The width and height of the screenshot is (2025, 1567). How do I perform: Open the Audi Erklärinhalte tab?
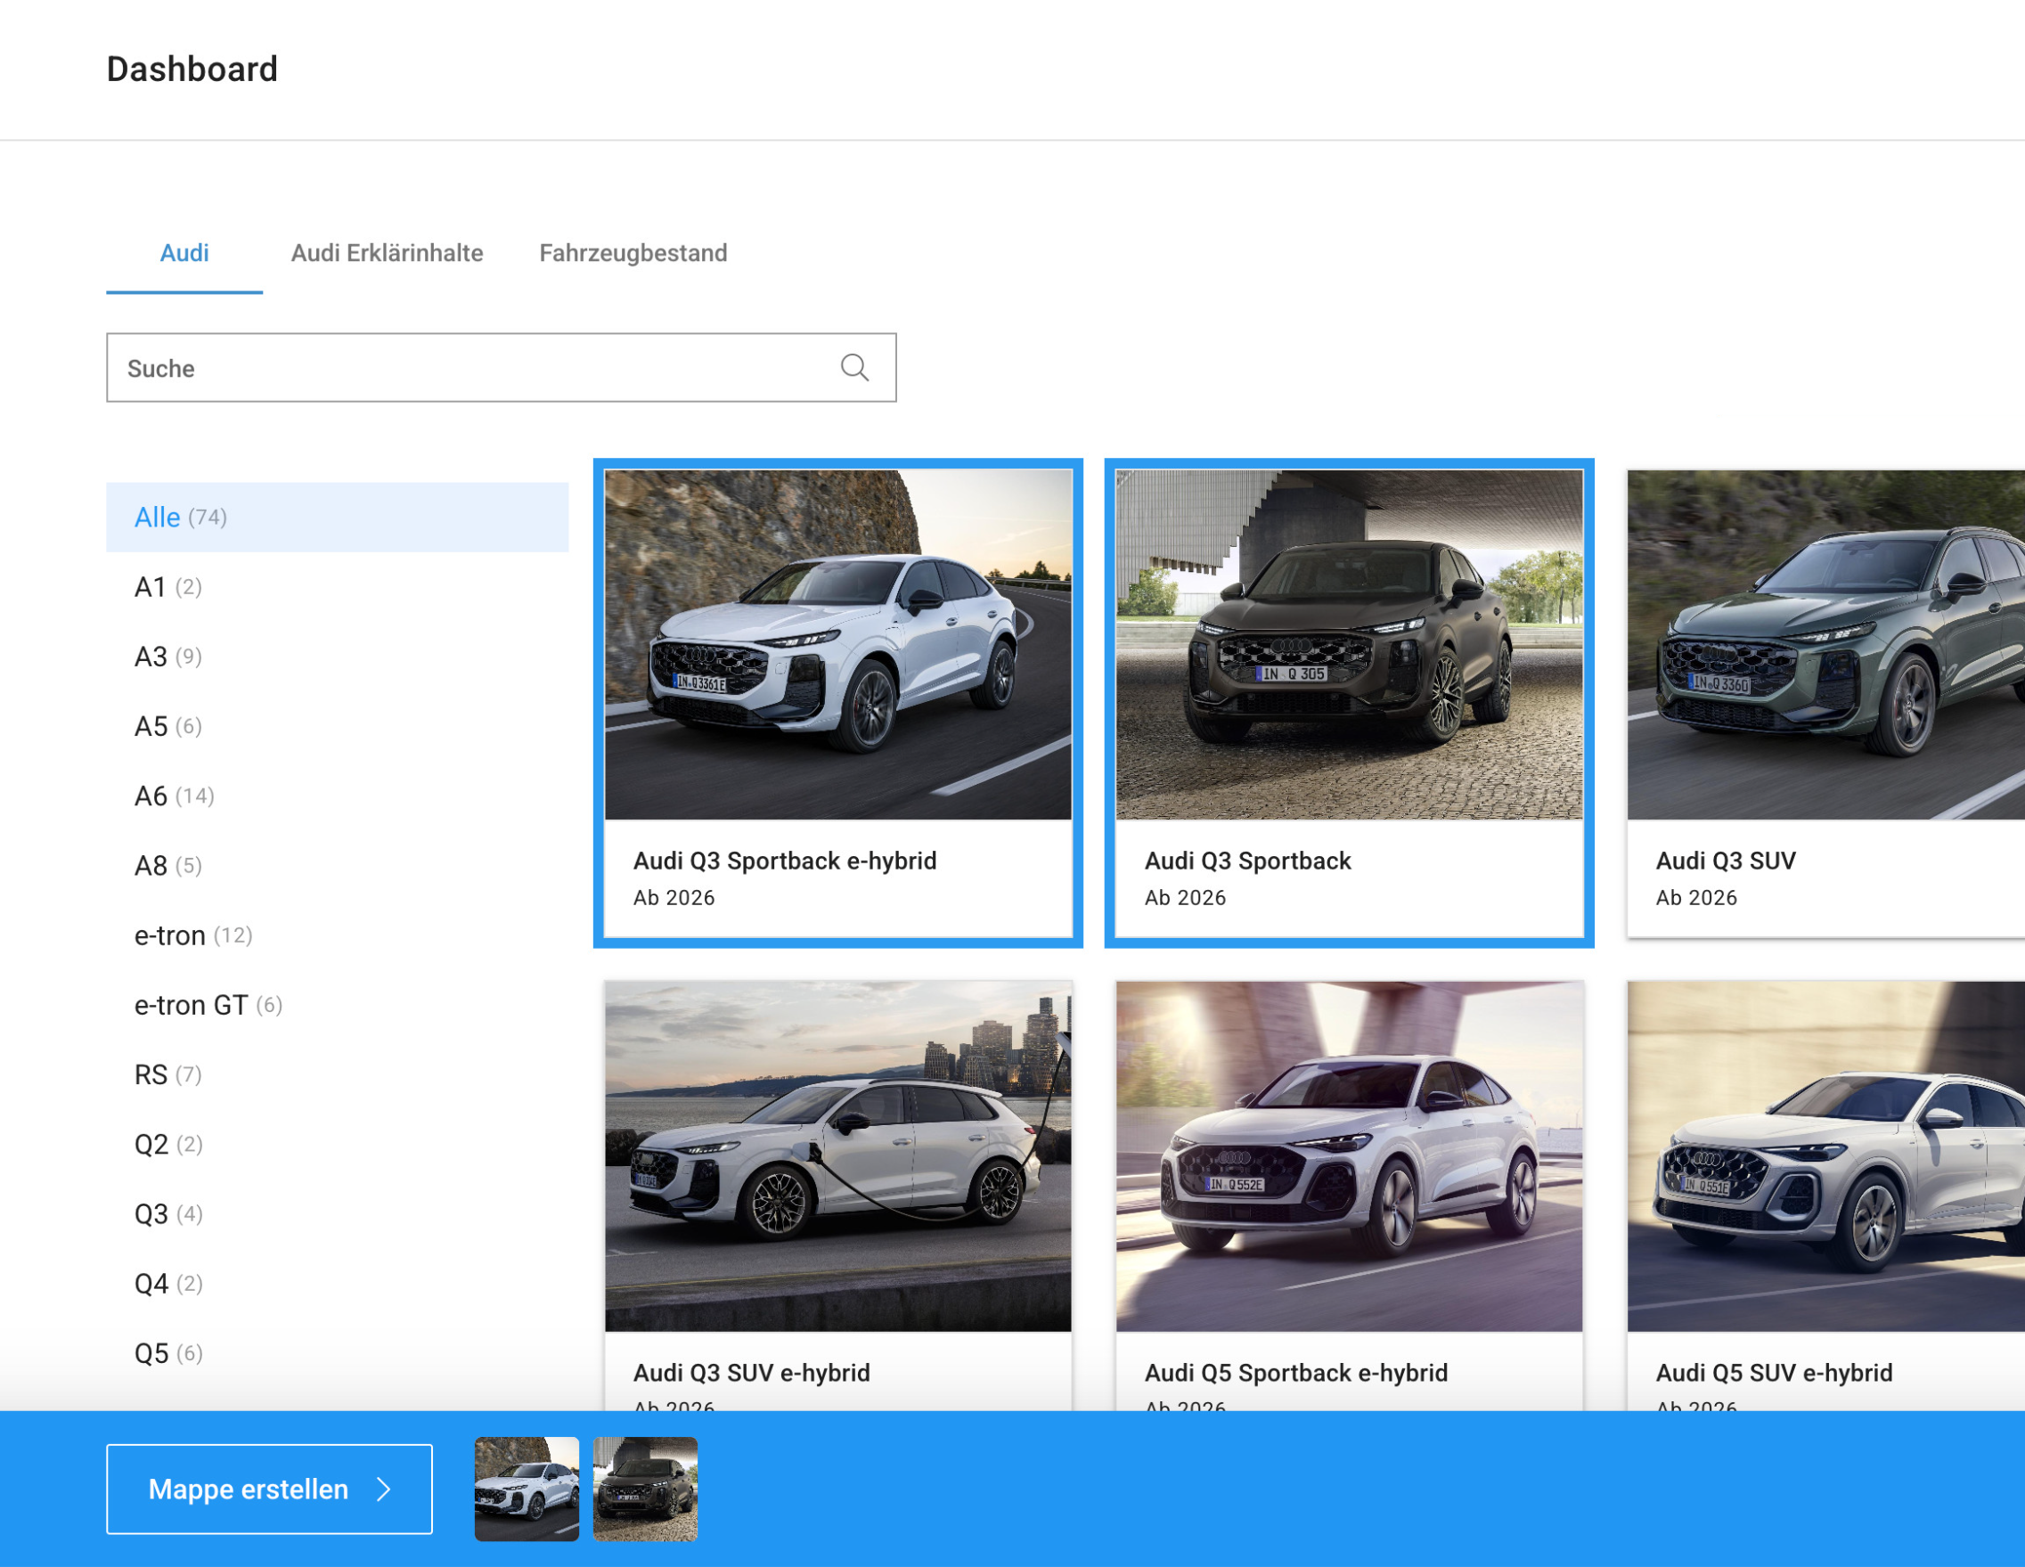[x=387, y=253]
